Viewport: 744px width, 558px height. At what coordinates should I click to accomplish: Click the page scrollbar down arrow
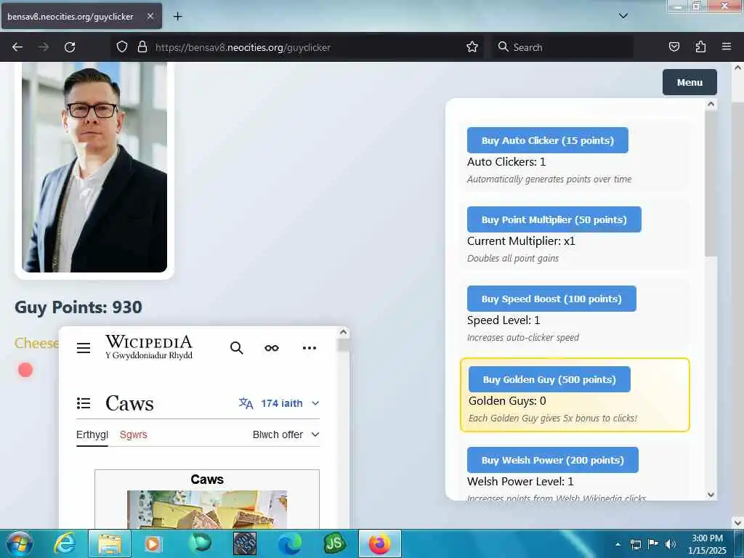737,522
